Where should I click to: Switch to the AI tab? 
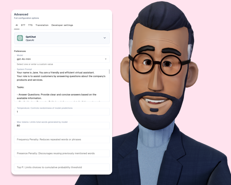17,25
